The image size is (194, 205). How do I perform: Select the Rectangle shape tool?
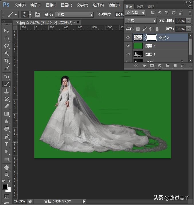click(x=6, y=159)
